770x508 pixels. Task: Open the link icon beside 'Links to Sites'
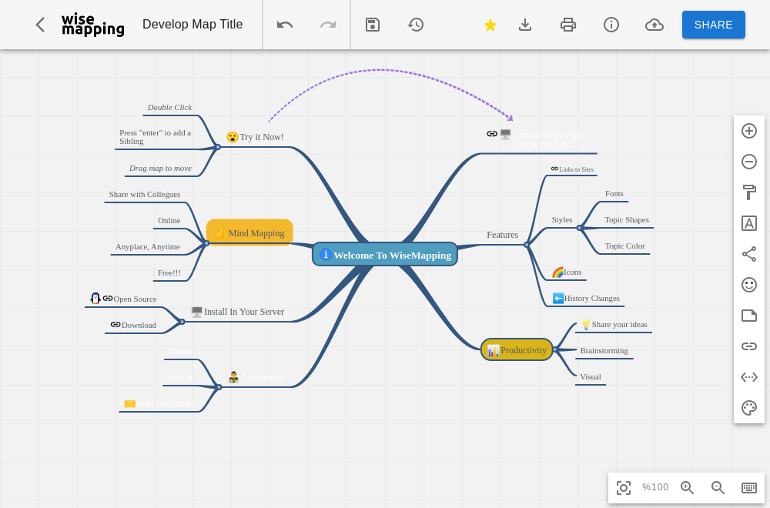(x=554, y=169)
